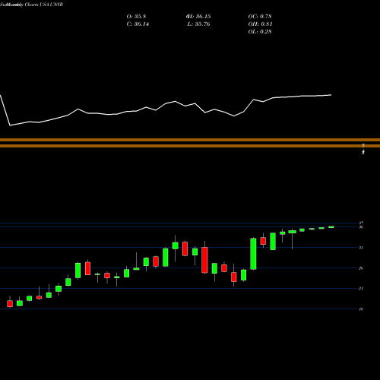Click the 'OH: 0.81' readout
Viewport: 380px width, 380px height.
(260, 24)
